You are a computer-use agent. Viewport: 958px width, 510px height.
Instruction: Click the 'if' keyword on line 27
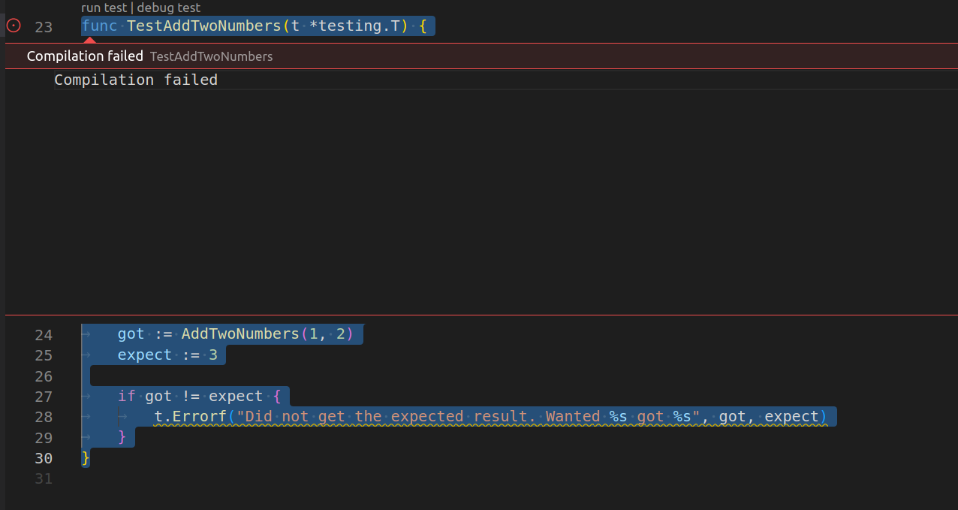pyautogui.click(x=127, y=396)
